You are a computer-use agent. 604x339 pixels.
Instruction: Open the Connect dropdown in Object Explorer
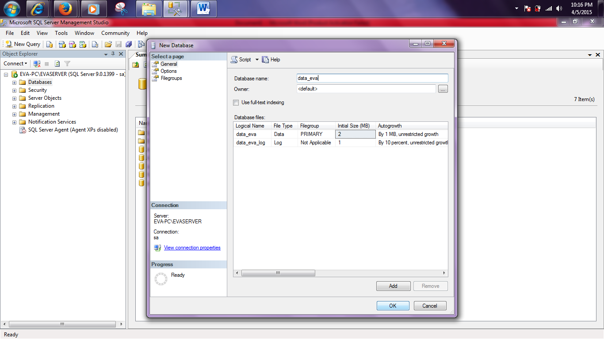[x=16, y=64]
